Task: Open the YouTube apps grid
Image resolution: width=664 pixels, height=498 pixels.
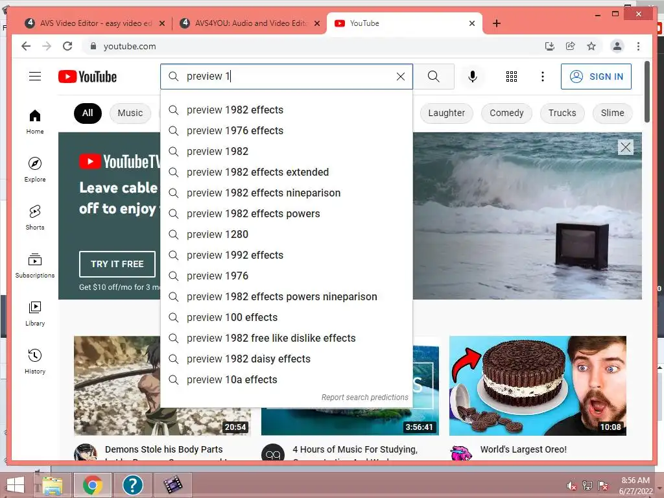Action: point(512,77)
